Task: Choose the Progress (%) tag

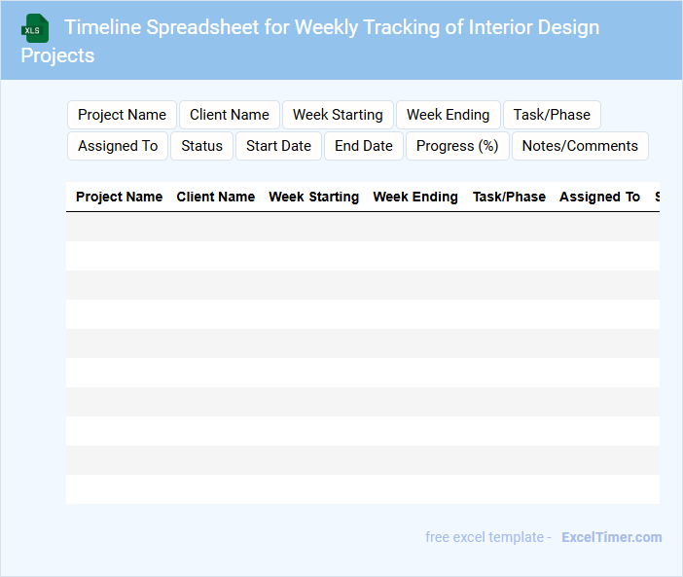Action: (457, 146)
